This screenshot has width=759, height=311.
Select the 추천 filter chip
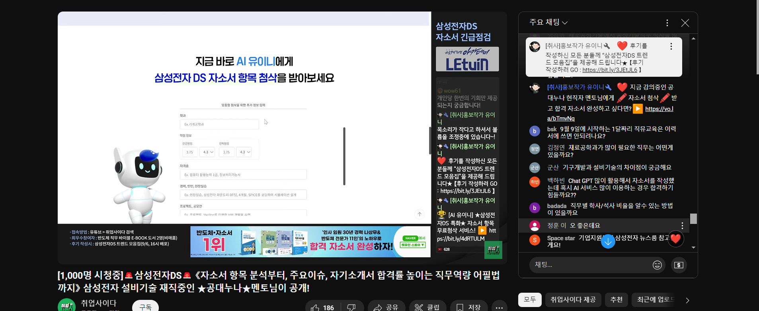point(616,300)
